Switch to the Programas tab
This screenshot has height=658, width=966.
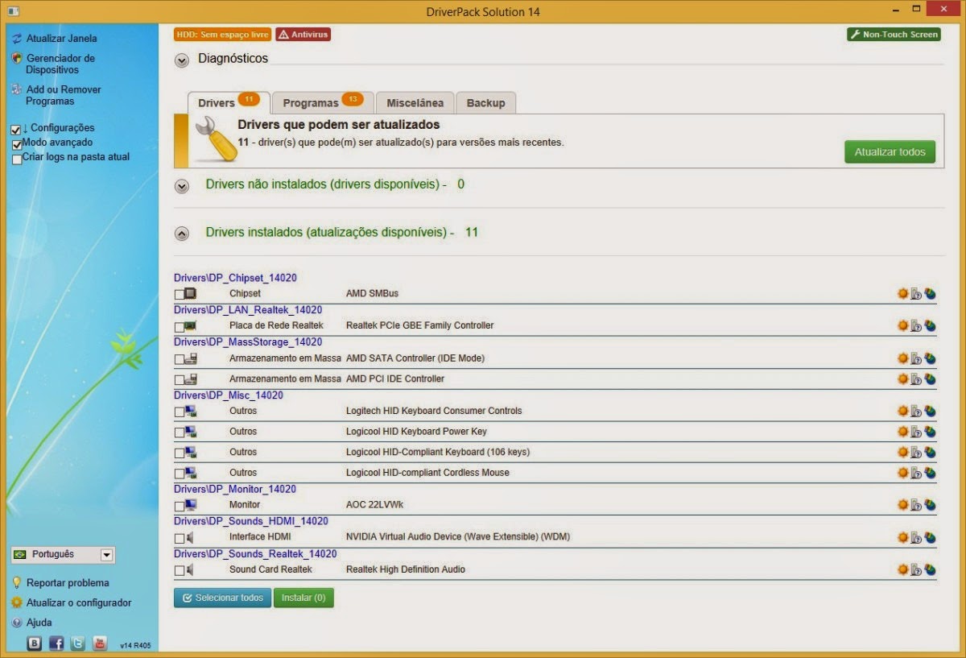pyautogui.click(x=323, y=103)
